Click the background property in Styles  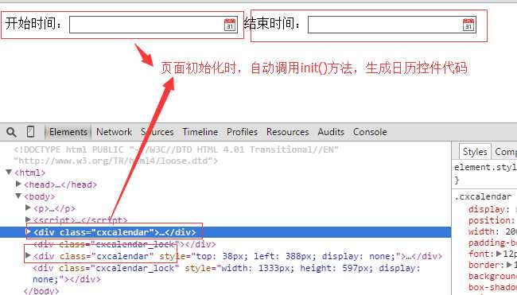[492, 276]
